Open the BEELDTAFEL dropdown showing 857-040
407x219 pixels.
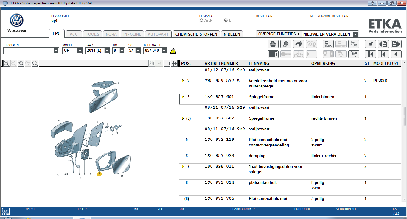164,51
